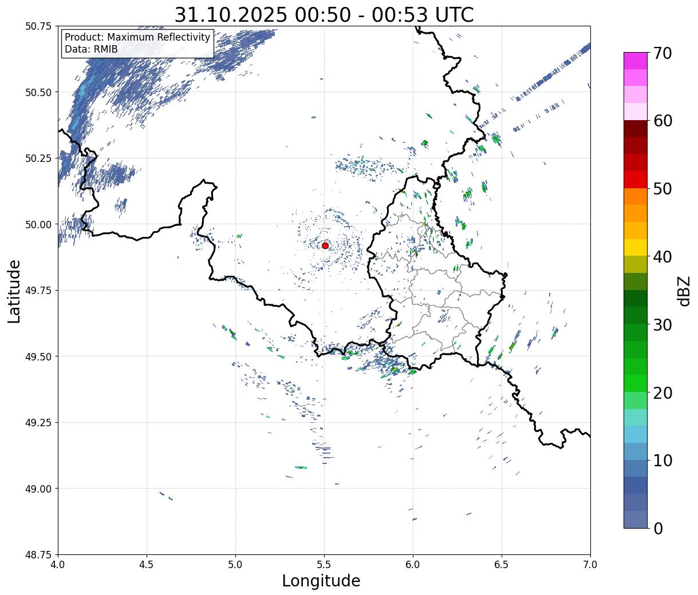The width and height of the screenshot is (698, 595).
Task: Click the 'Latitude' axis label
Action: (x=14, y=291)
